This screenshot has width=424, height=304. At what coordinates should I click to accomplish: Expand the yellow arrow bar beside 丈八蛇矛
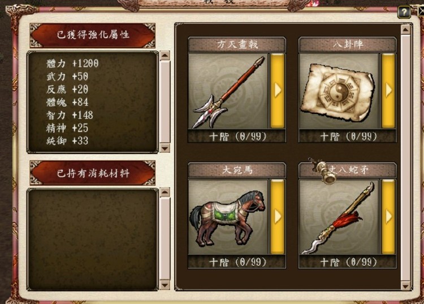388,217
